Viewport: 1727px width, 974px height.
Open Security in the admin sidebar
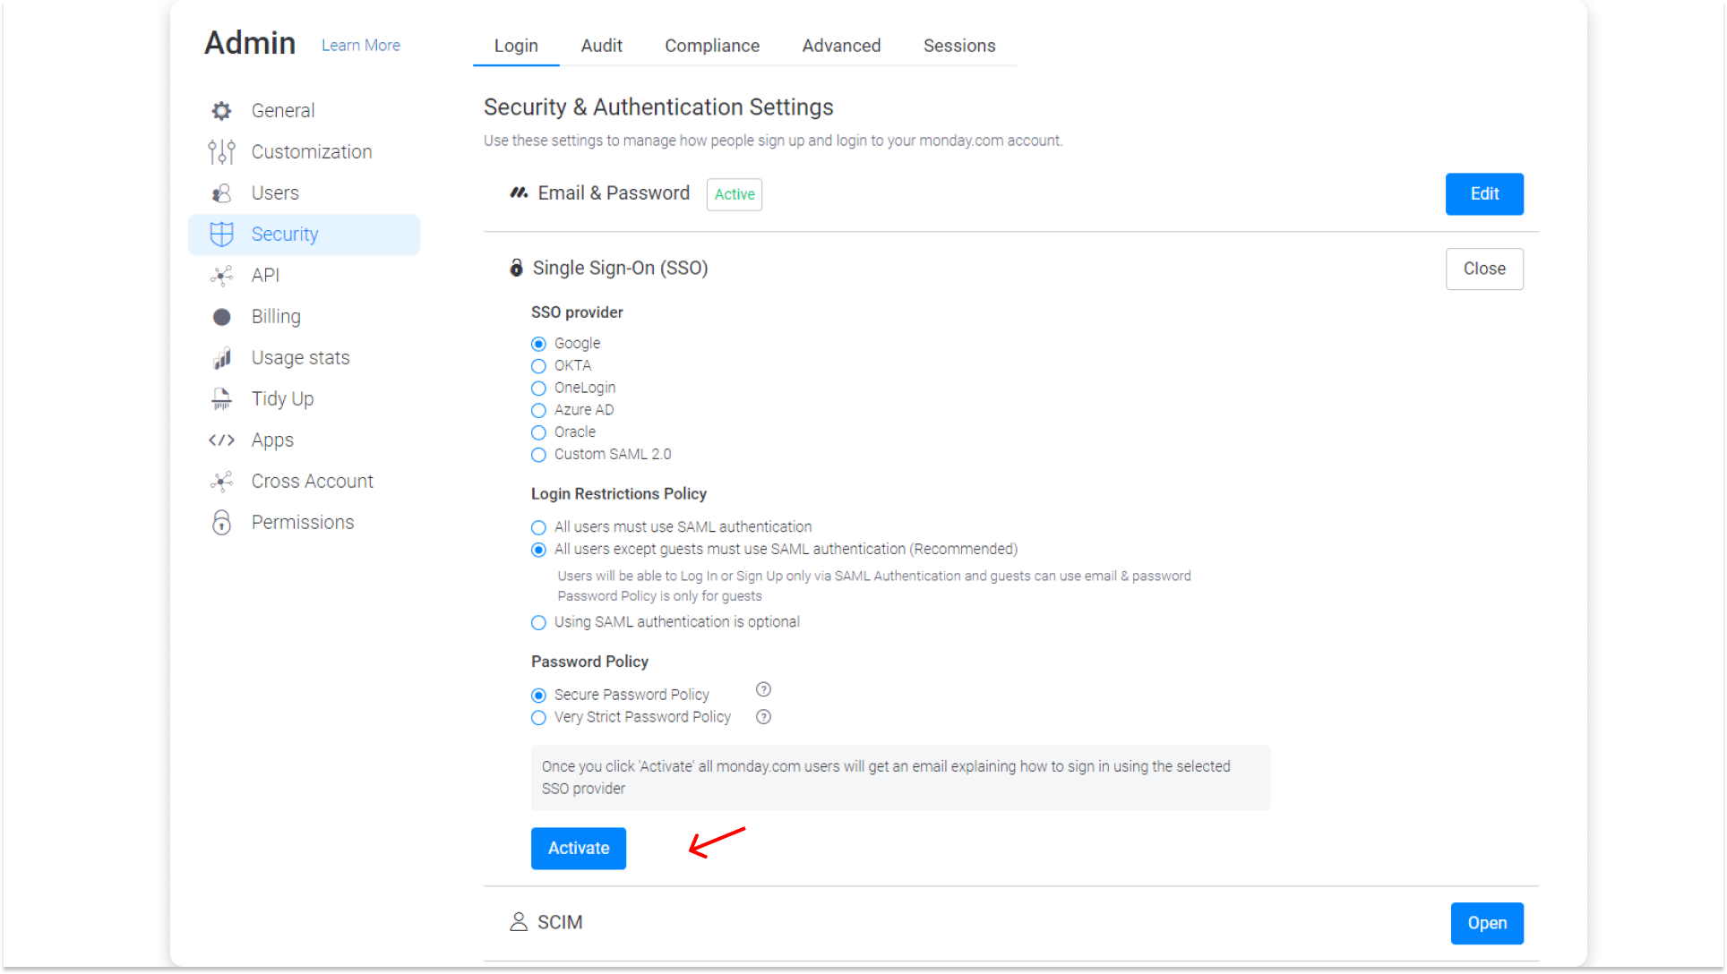[x=304, y=235]
